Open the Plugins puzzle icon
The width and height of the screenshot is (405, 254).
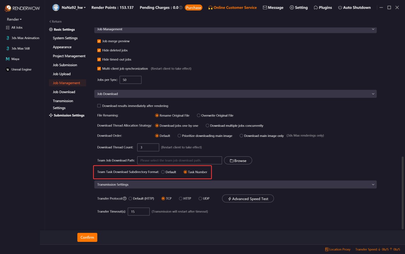coord(316,8)
